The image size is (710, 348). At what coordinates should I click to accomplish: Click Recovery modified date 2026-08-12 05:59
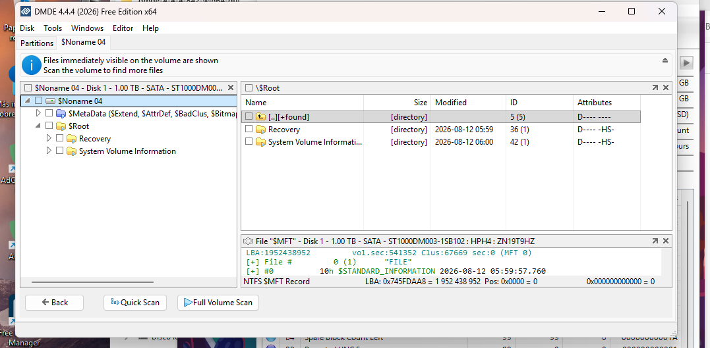pos(464,130)
